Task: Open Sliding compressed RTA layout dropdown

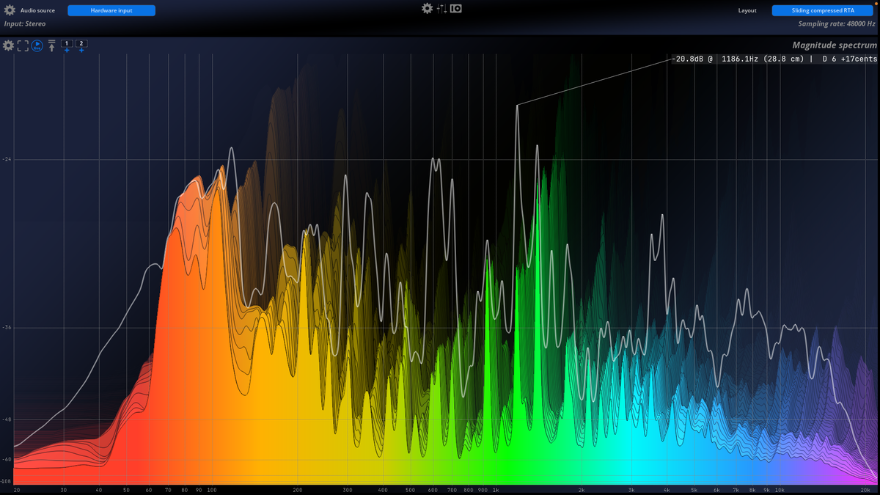Action: pyautogui.click(x=822, y=10)
